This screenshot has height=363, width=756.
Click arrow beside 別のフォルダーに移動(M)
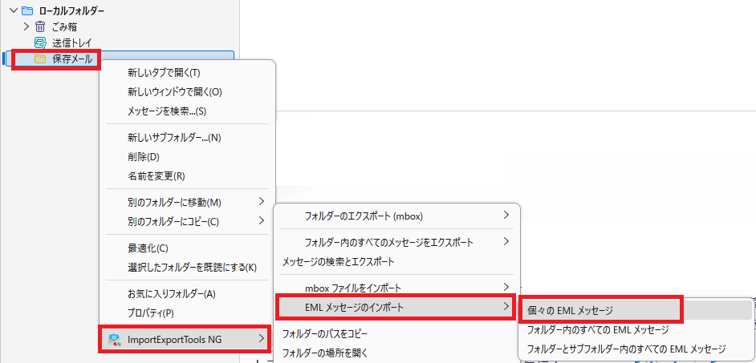tap(262, 201)
